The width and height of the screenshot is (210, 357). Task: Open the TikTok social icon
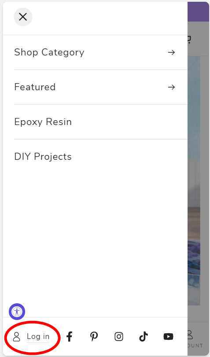click(144, 336)
